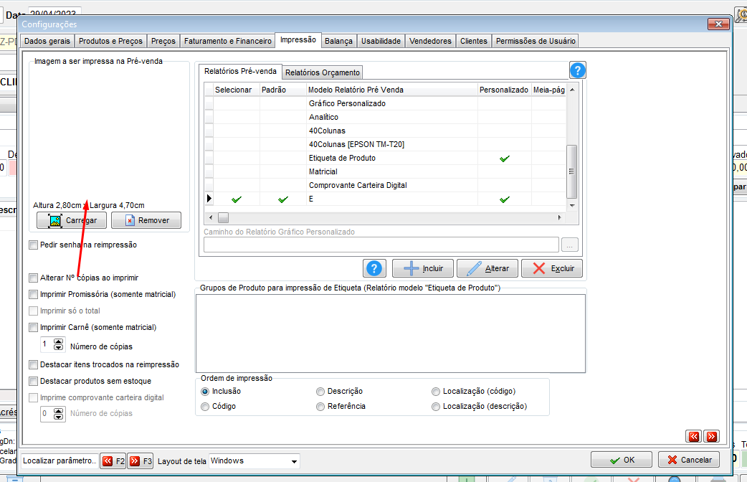This screenshot has width=747, height=482.
Task: Increase Carnê Número de cópias
Action: (58, 341)
